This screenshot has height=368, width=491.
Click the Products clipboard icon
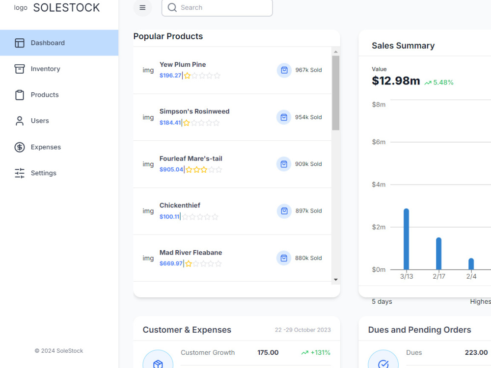(20, 95)
